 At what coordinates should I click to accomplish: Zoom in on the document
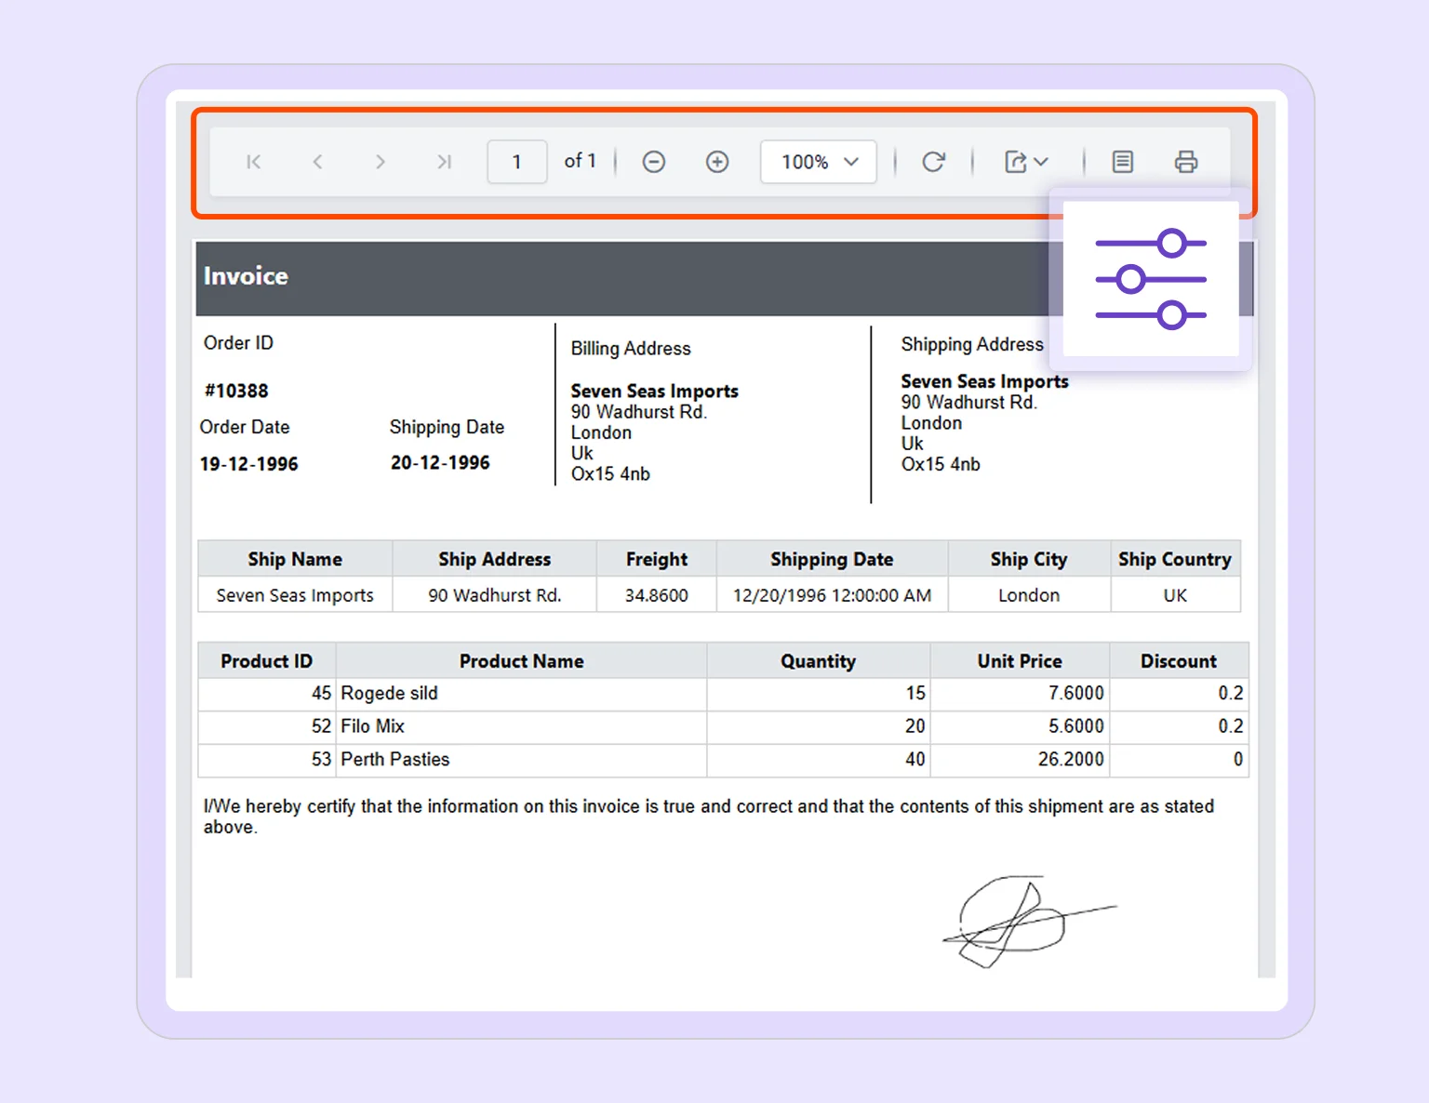pyautogui.click(x=717, y=161)
